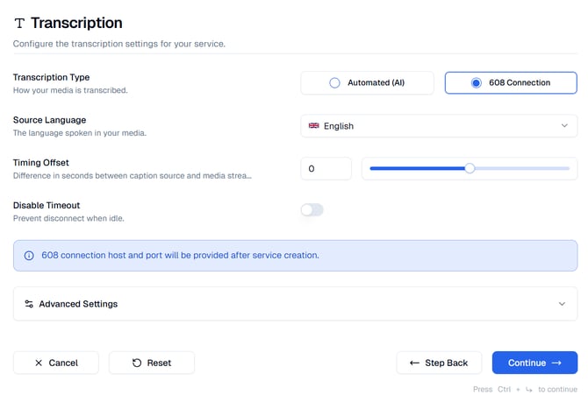Viewport: 588px width, 402px height.
Task: Open the Source Language dropdown
Action: point(439,126)
